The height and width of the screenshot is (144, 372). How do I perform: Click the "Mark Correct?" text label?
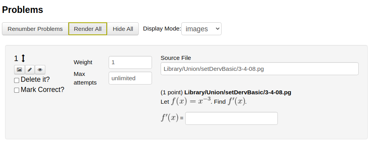[x=43, y=90]
